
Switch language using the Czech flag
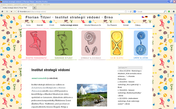[x=143, y=17]
